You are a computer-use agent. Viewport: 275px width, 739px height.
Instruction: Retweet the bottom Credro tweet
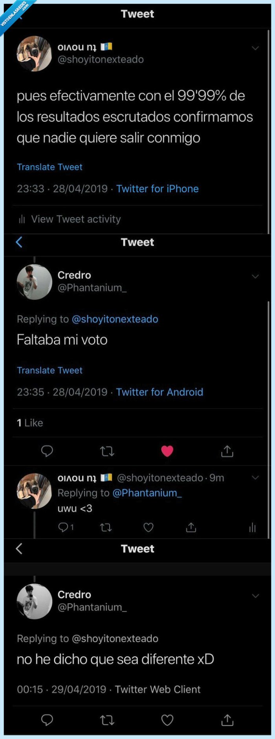coord(107,720)
